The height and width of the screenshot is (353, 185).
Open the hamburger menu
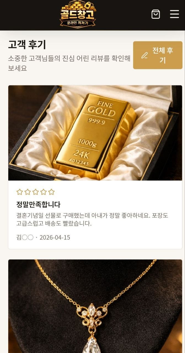coord(175,14)
